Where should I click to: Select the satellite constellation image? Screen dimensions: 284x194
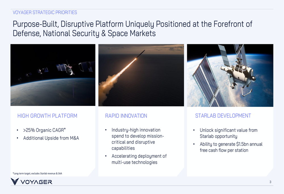coord(53,75)
